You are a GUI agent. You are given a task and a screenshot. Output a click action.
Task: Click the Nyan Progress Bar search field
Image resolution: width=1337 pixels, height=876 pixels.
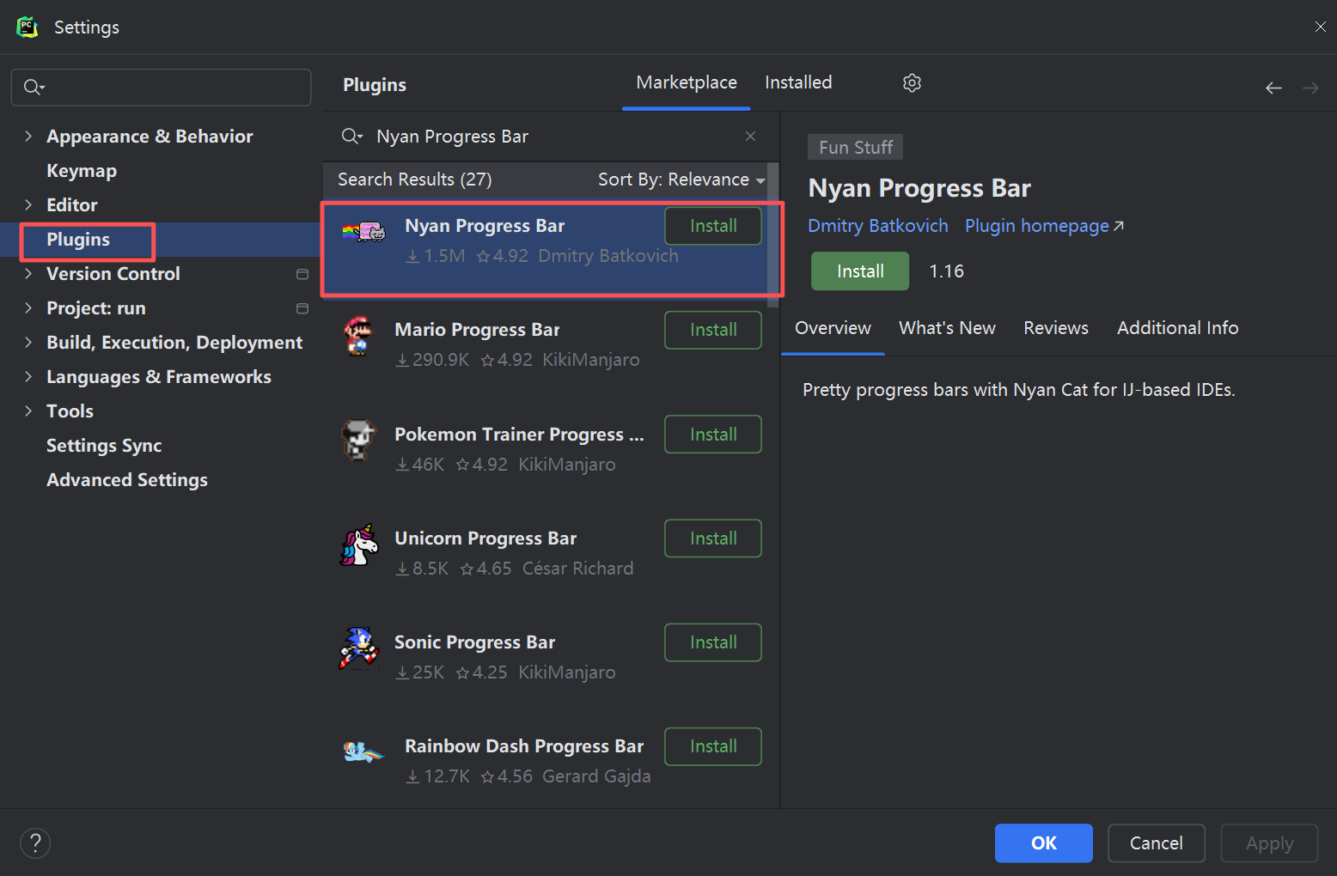pyautogui.click(x=550, y=137)
